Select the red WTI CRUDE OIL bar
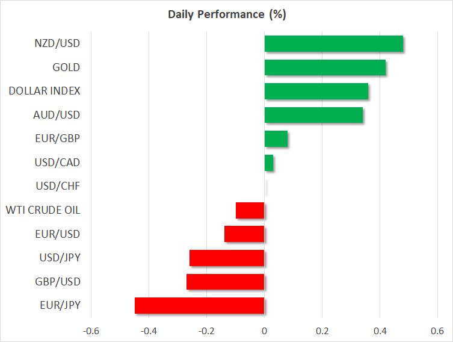Screen dimensions: 453x342 coord(250,210)
